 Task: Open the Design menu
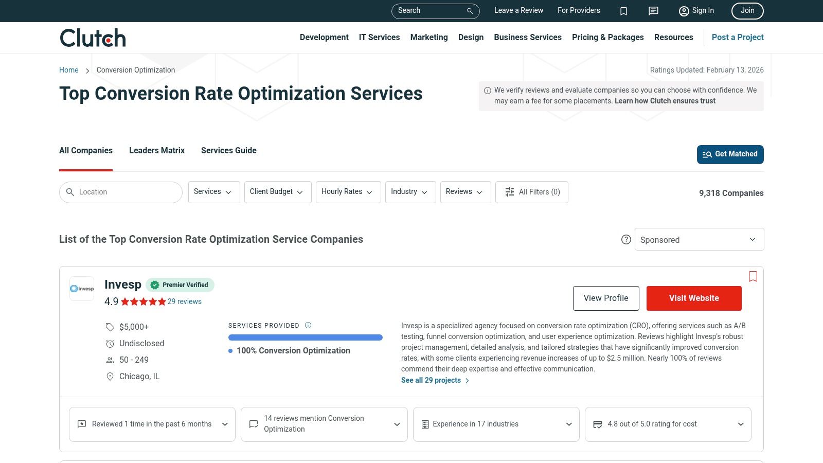(x=471, y=37)
